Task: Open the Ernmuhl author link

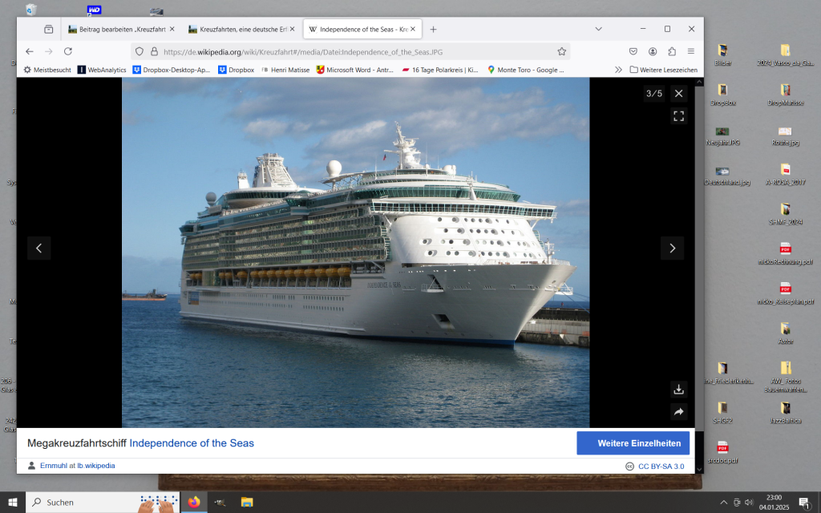Action: pos(54,466)
